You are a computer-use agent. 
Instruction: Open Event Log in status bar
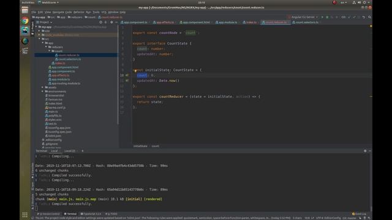[x=360, y=214]
